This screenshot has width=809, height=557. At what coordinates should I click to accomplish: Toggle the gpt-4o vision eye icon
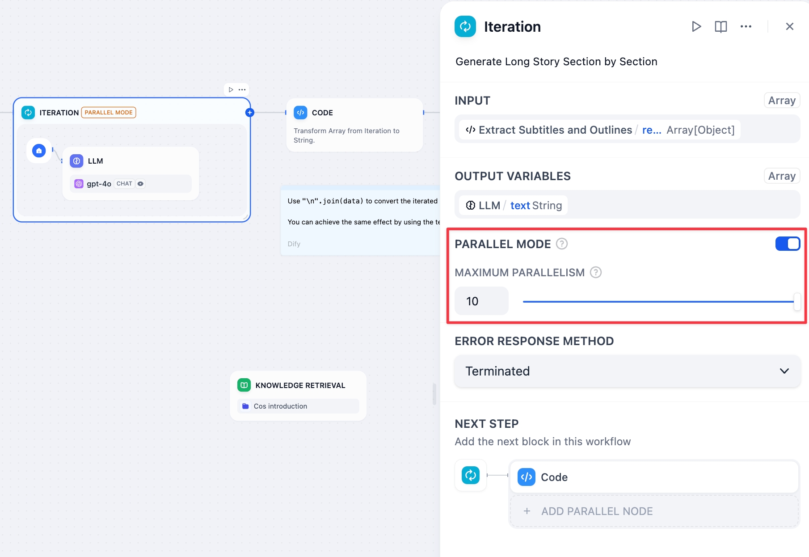click(140, 184)
